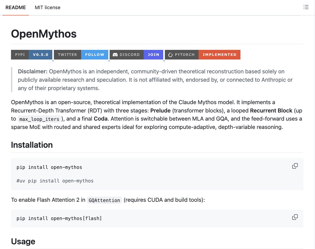Click the 'pip install open-mythos[flash]' code line
The height and width of the screenshot is (249, 315).
point(59,218)
